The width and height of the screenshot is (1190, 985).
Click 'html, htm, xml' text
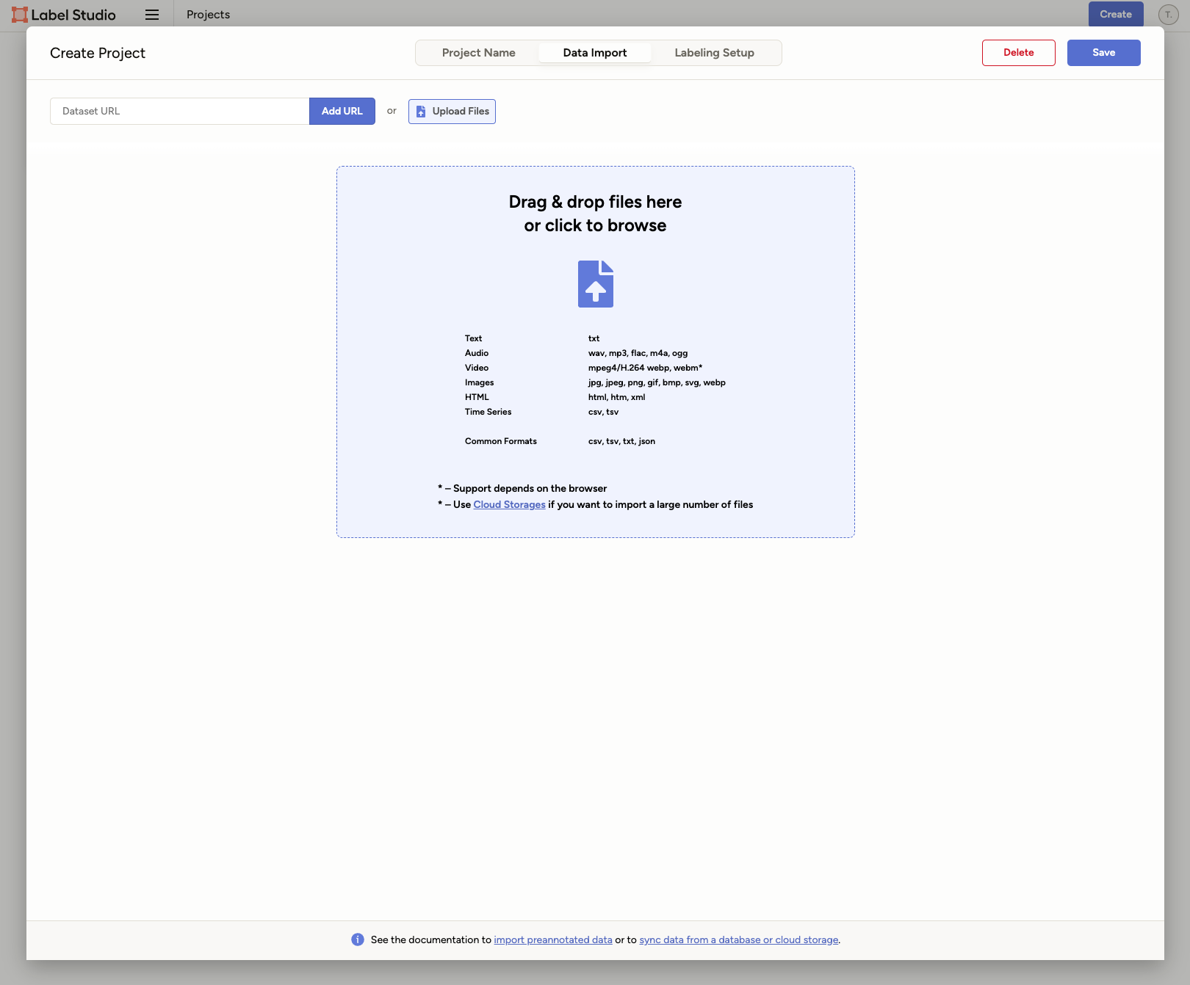[x=617, y=397]
